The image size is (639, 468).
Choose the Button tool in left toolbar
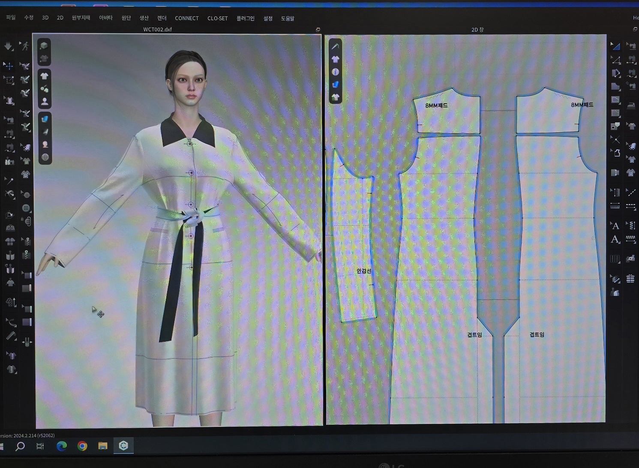tap(26, 208)
